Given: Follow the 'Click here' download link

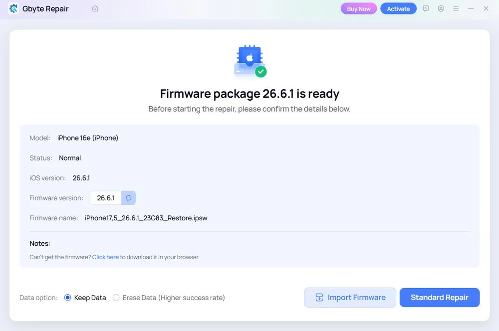Looking at the screenshot, I should point(105,257).
